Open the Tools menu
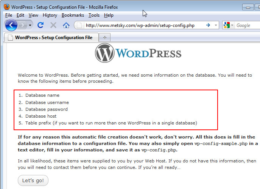260x189 pixels. (x=94, y=15)
